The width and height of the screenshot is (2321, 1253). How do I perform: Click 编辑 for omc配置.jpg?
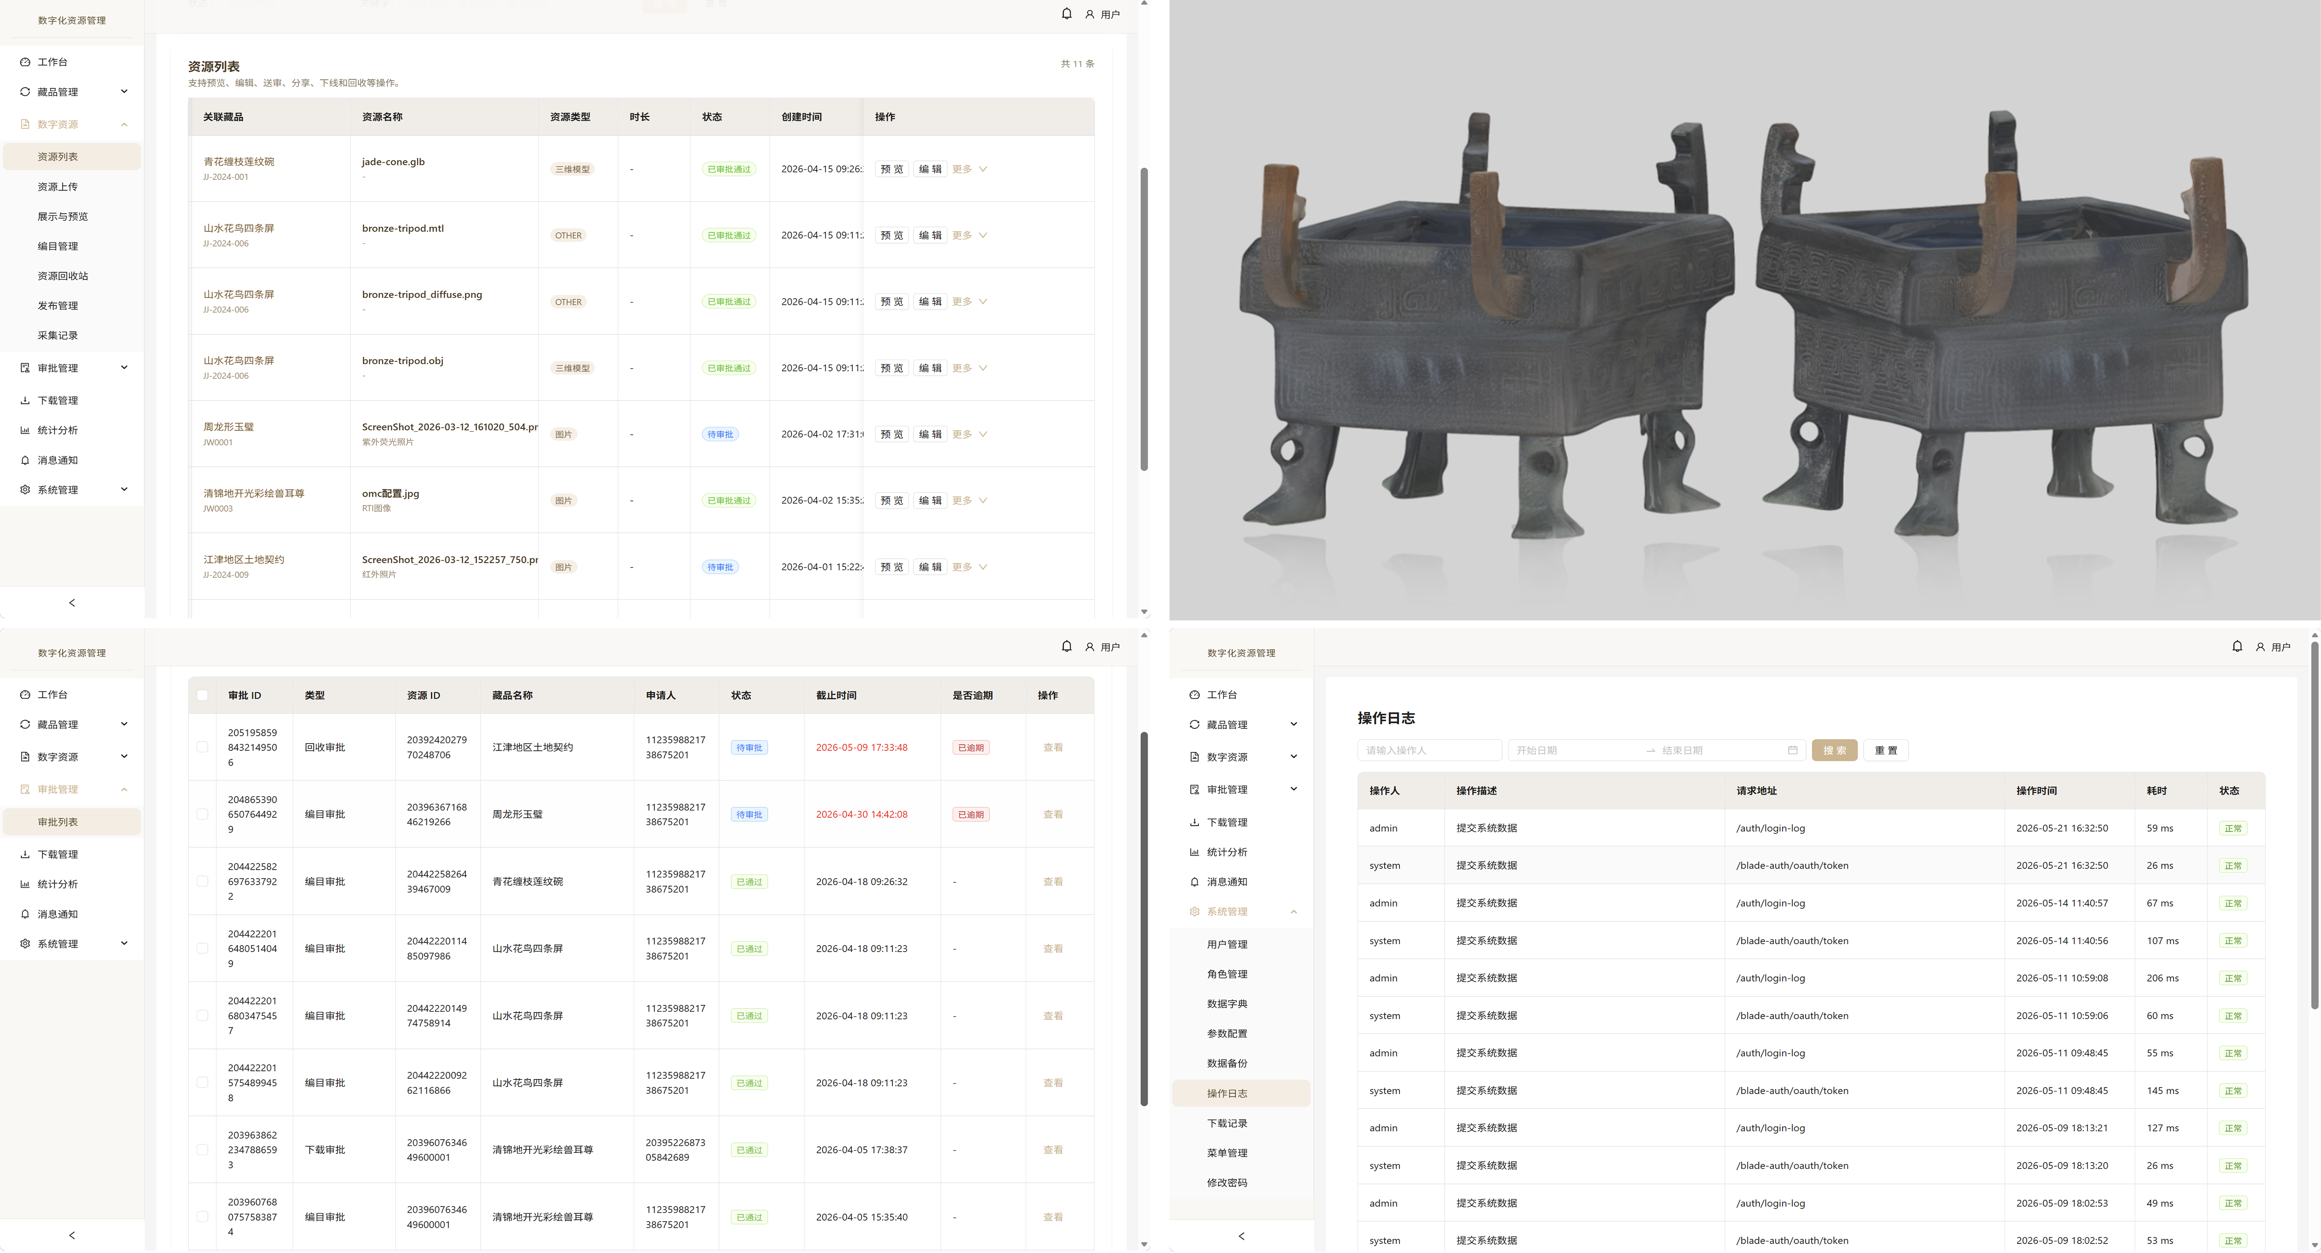coord(930,501)
